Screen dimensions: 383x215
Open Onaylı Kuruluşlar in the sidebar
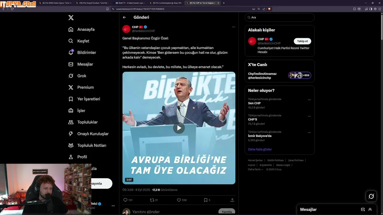pyautogui.click(x=88, y=134)
